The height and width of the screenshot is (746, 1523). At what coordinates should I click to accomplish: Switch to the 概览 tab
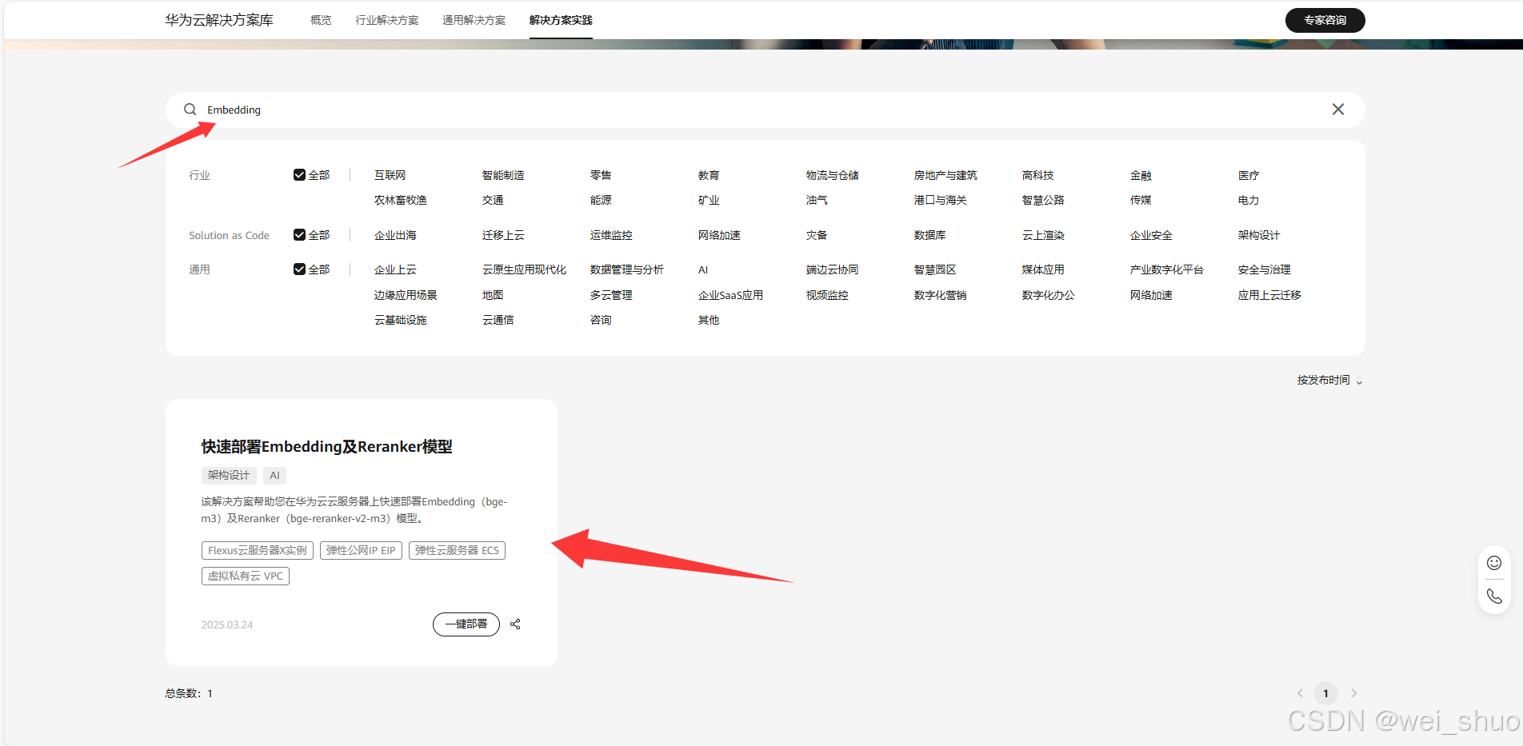click(320, 20)
